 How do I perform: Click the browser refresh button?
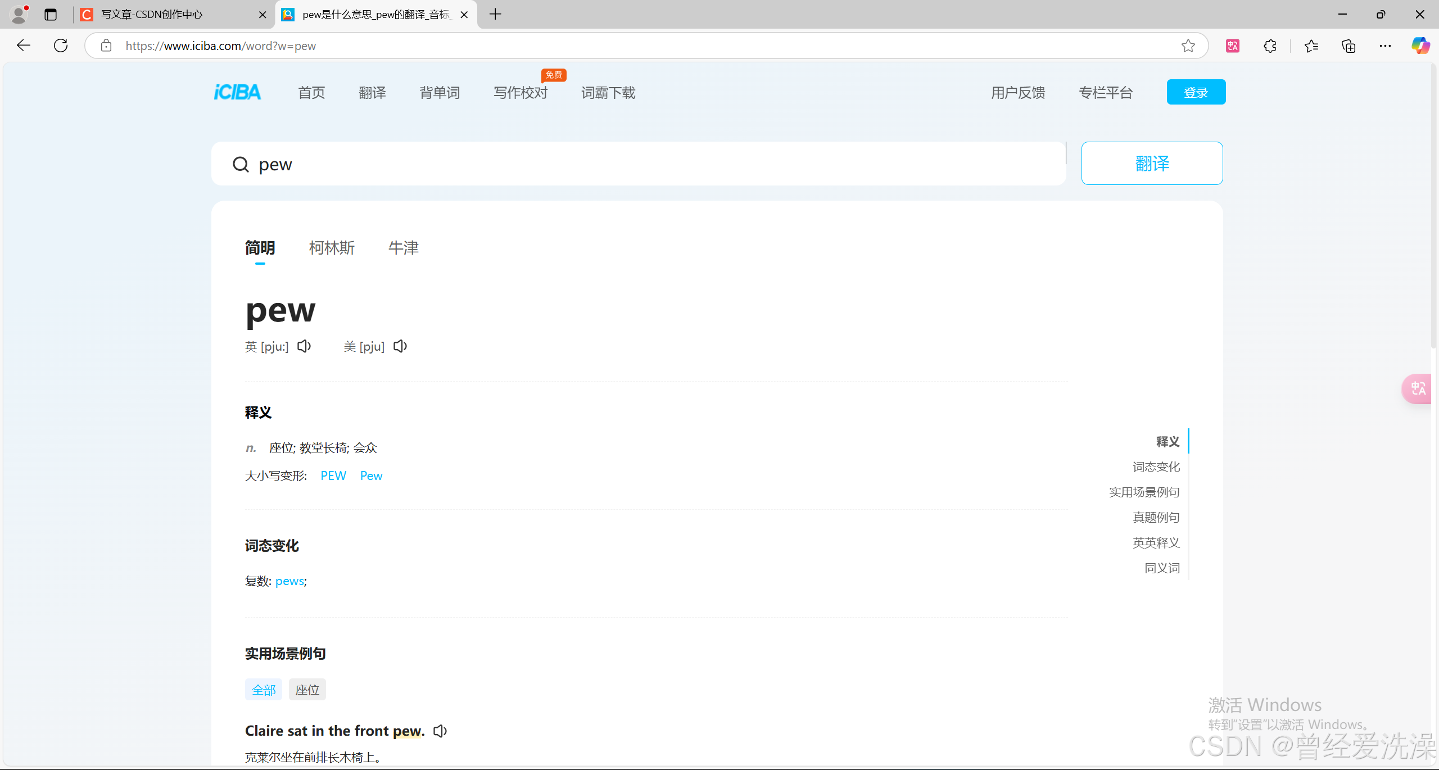pyautogui.click(x=61, y=46)
